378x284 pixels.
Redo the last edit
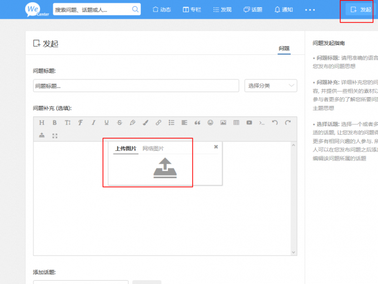[x=288, y=123]
